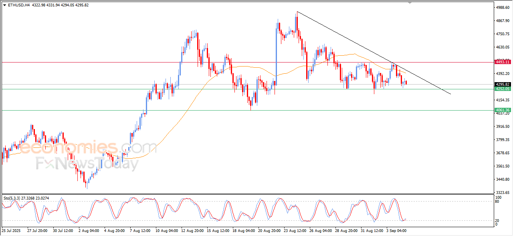
Task: Click price axis value 4154.95
Action: (x=502, y=100)
